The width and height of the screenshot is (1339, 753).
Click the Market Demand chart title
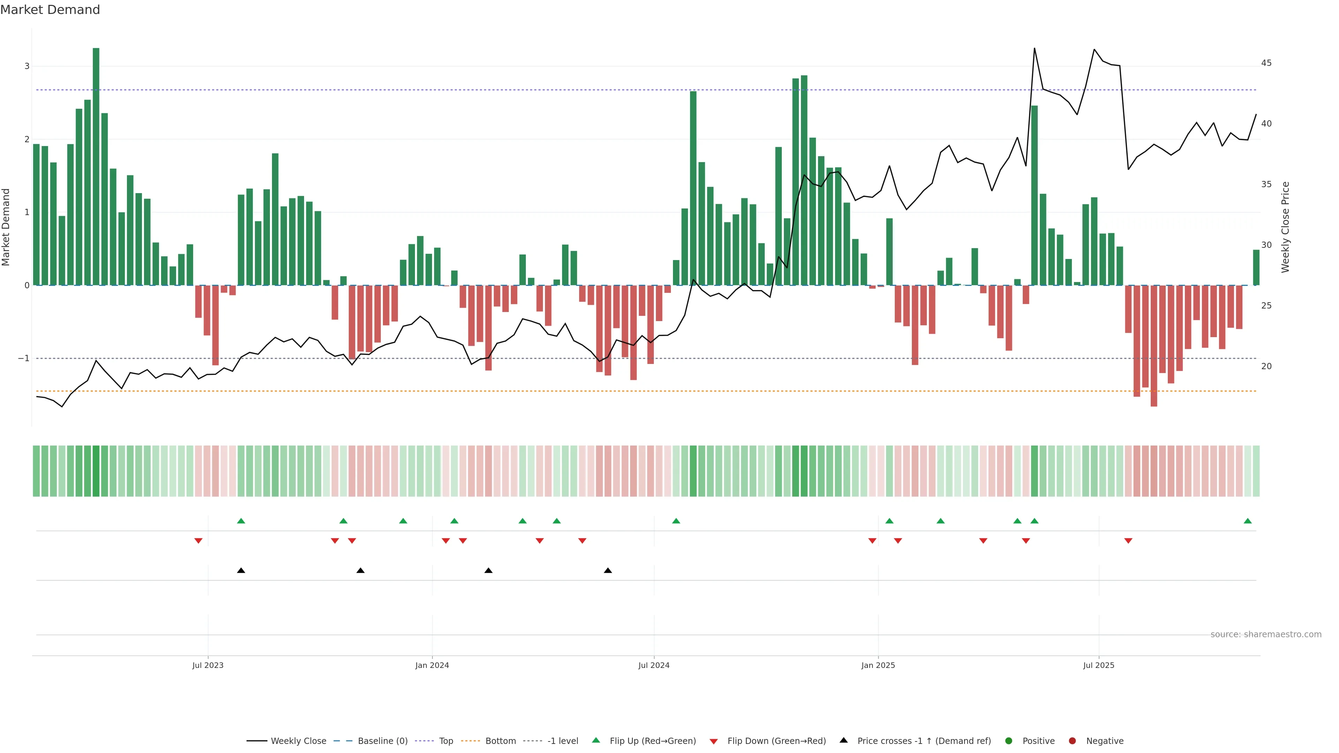(50, 10)
